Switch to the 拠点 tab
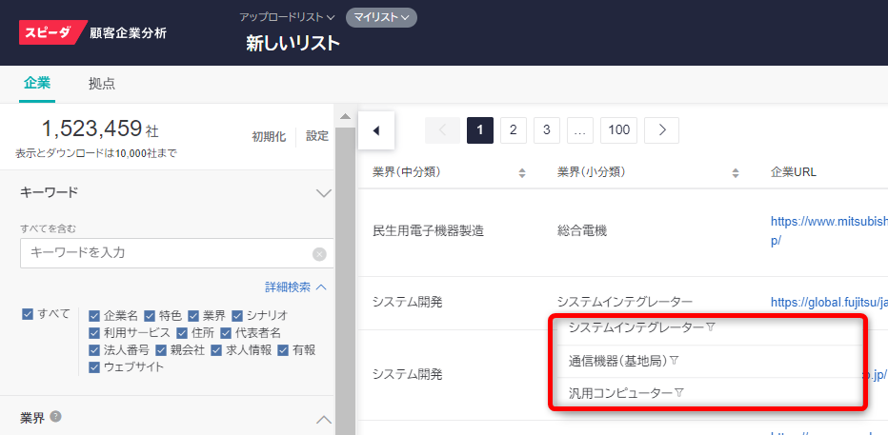This screenshot has height=435, width=888. coord(102,83)
